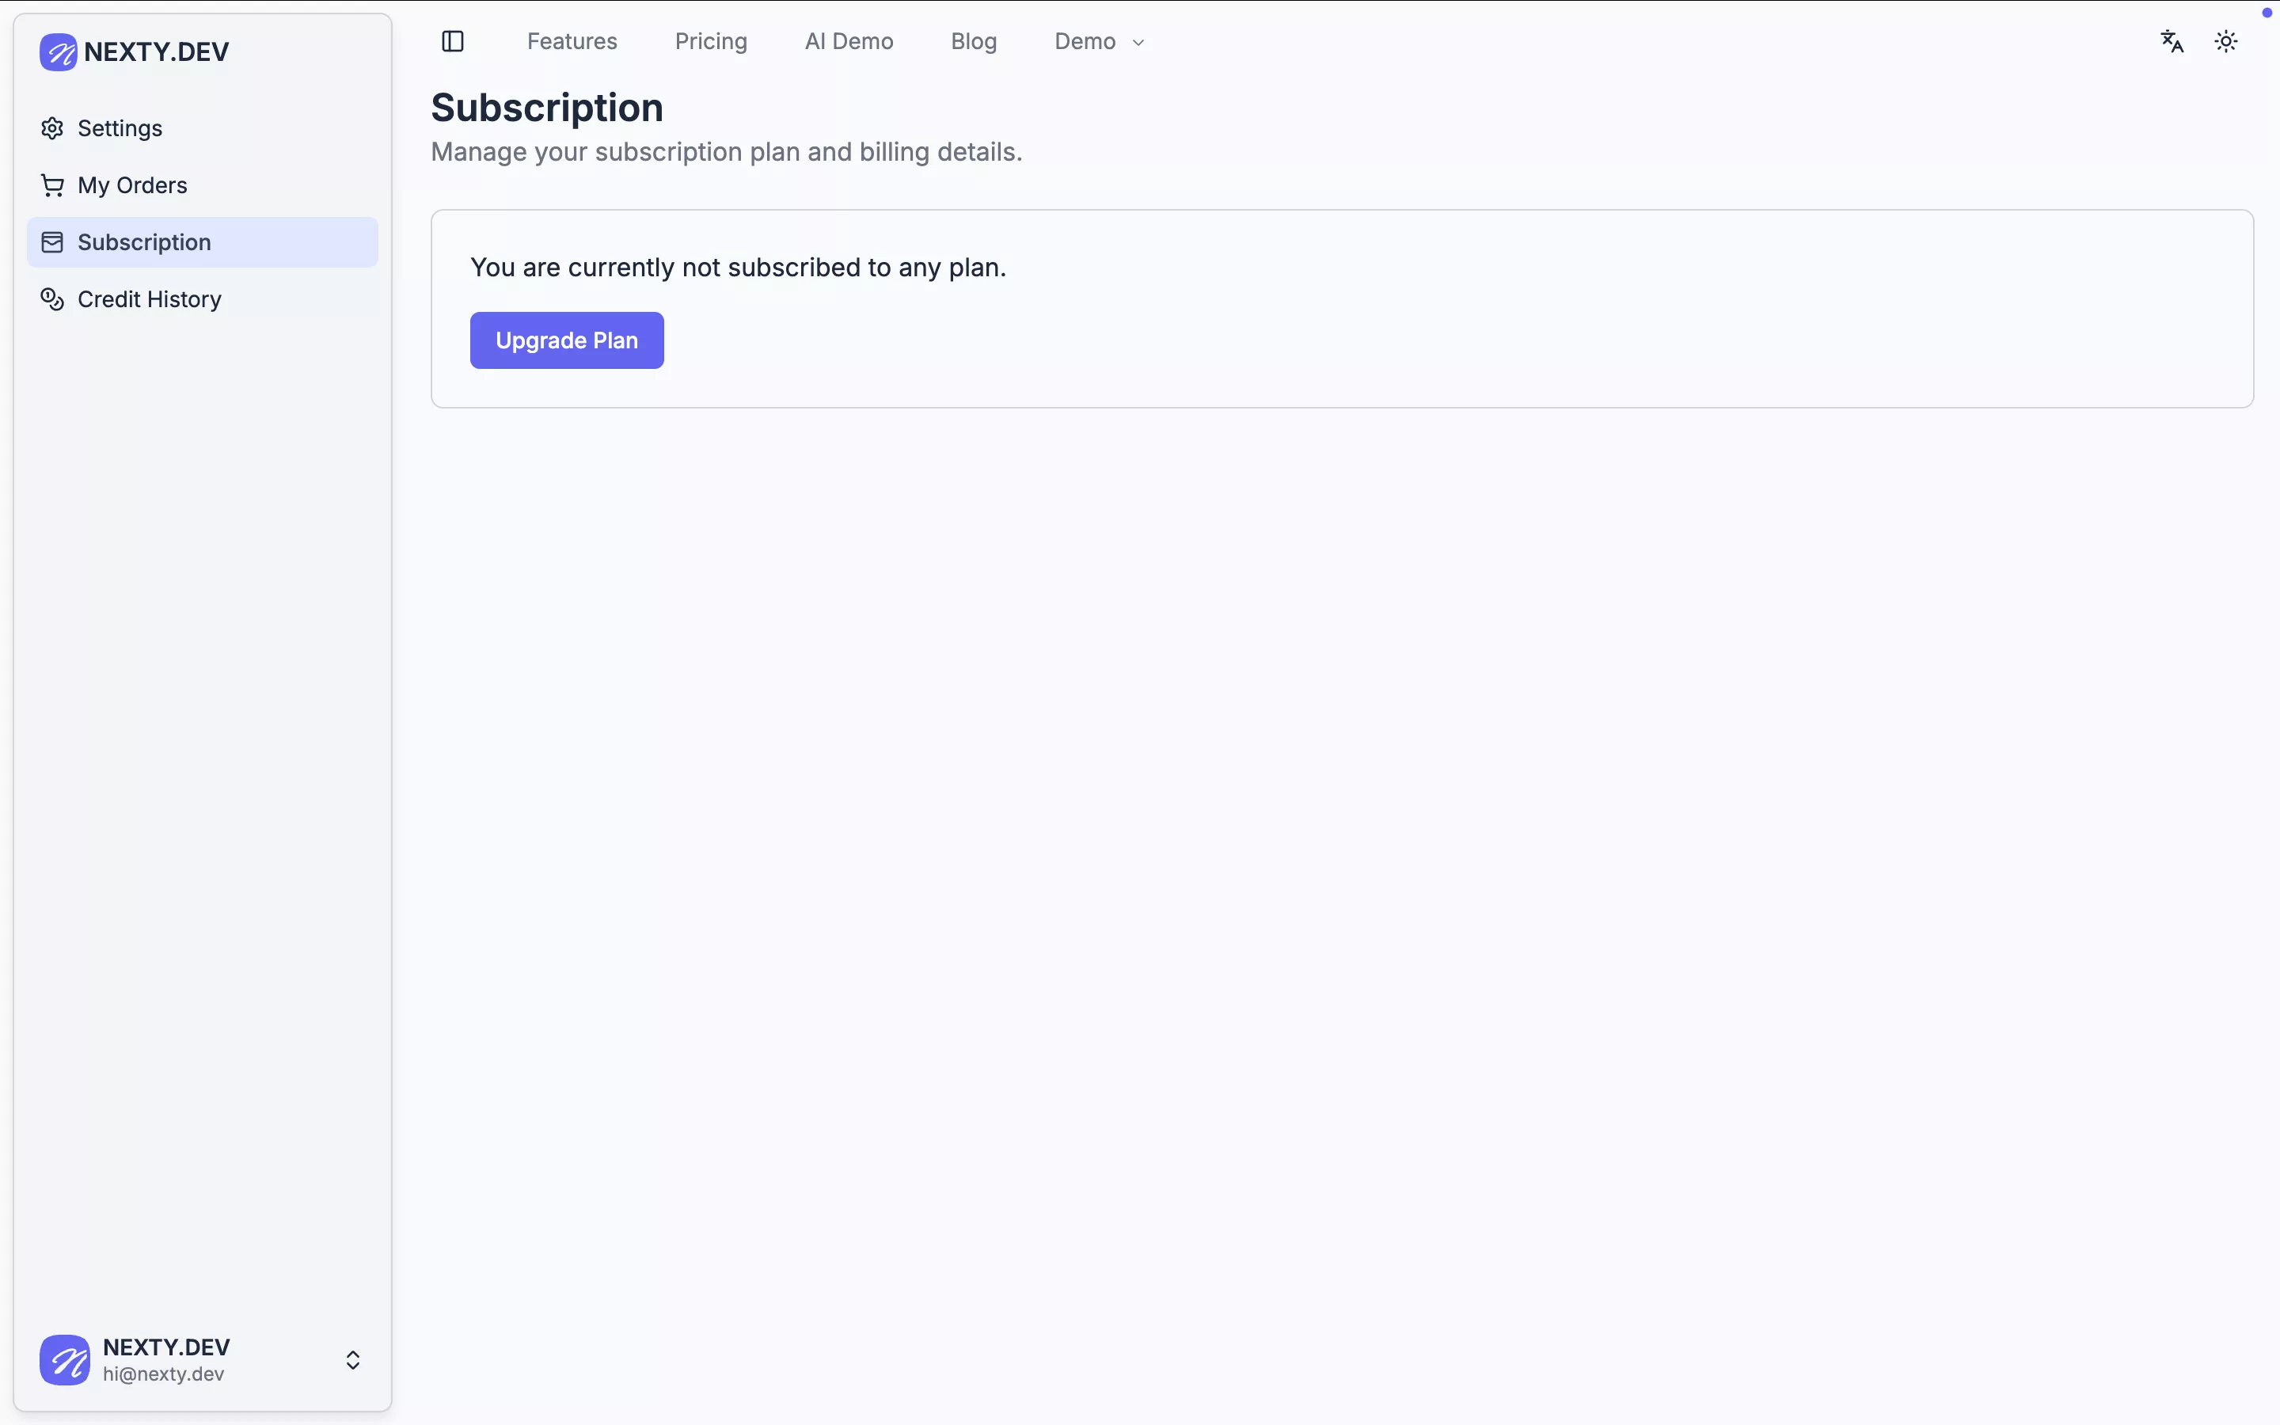The height and width of the screenshot is (1425, 2280).
Task: Click the hi@nexty.dev account email
Action: [164, 1374]
